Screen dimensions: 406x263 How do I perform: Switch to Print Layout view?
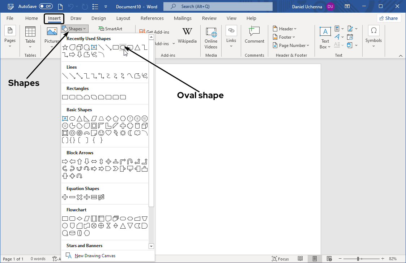pyautogui.click(x=315, y=259)
